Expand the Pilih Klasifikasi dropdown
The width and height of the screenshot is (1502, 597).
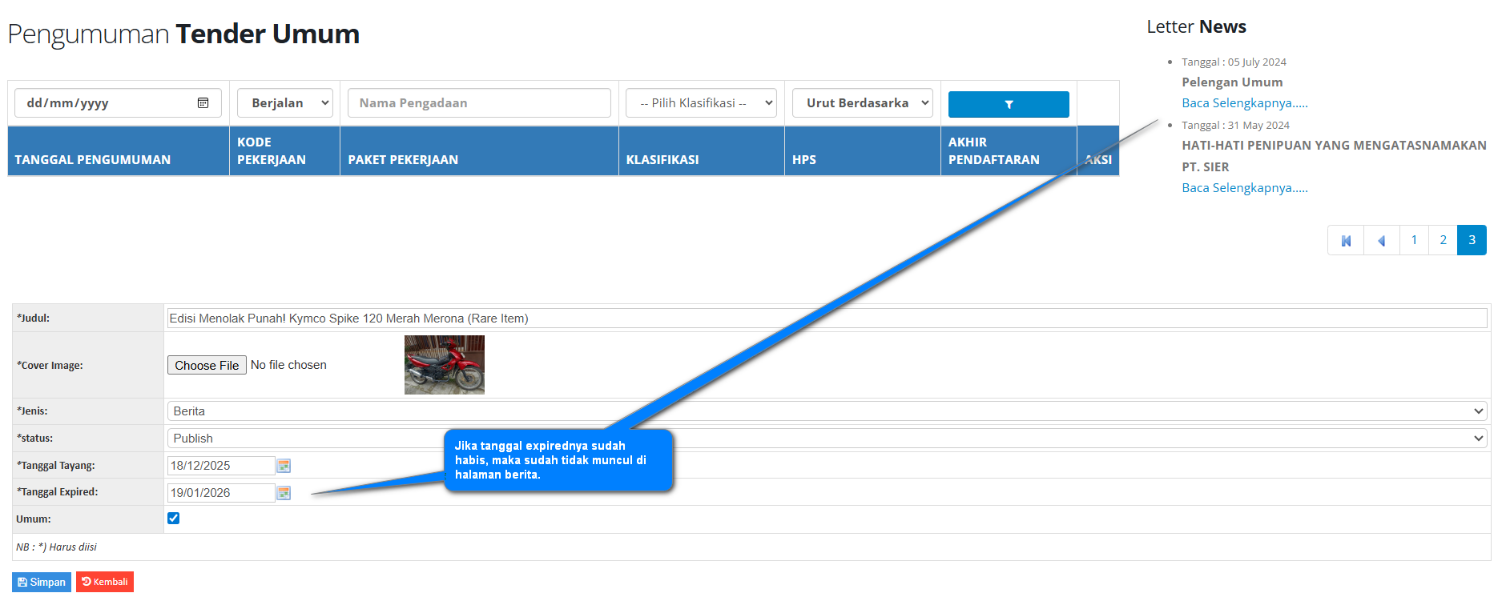[700, 103]
